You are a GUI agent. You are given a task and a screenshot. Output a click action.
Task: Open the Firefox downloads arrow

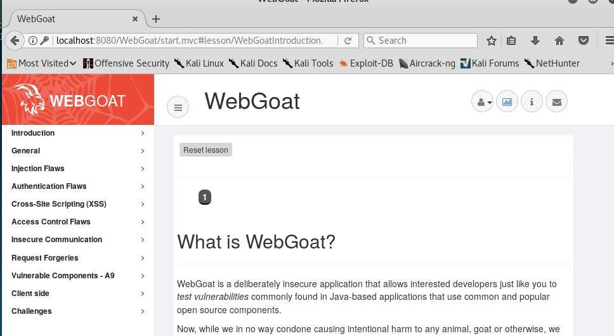coord(535,41)
